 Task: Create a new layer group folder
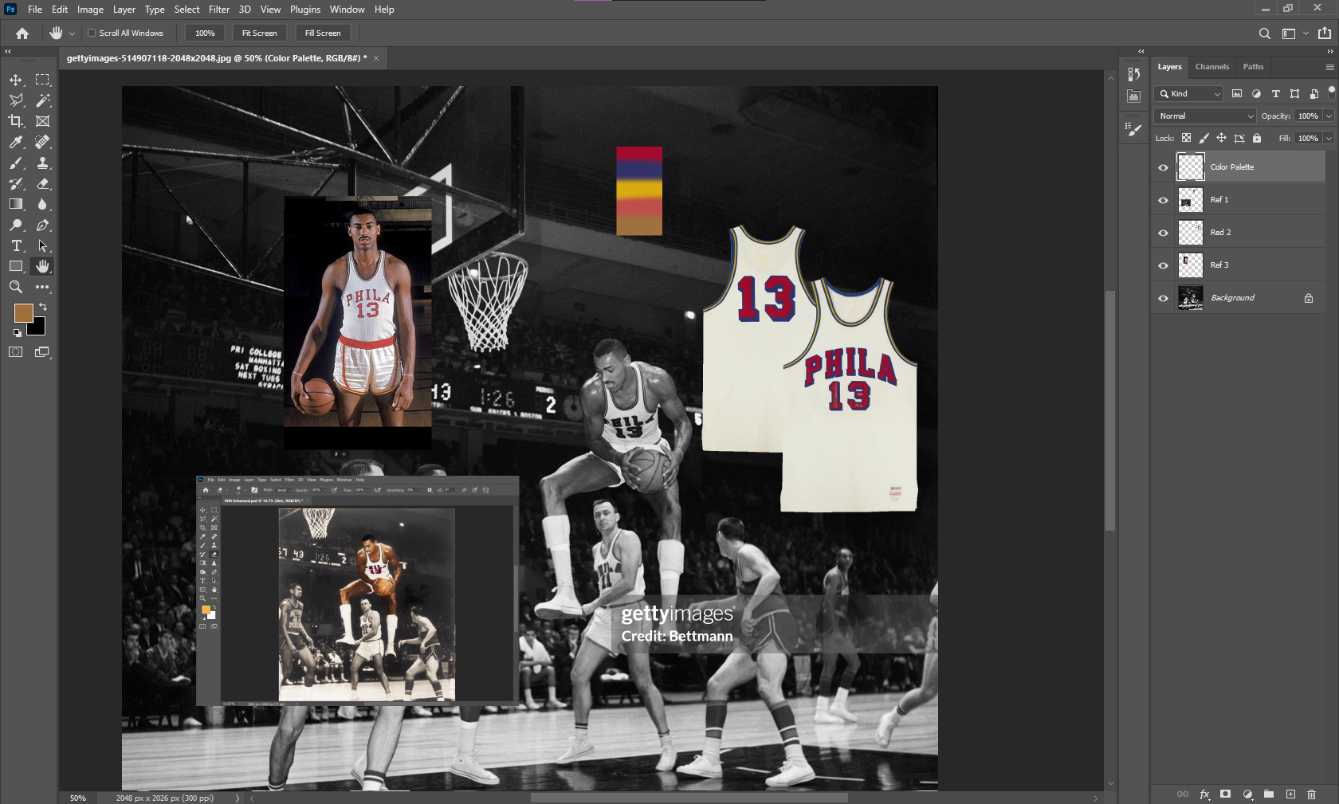[1268, 794]
